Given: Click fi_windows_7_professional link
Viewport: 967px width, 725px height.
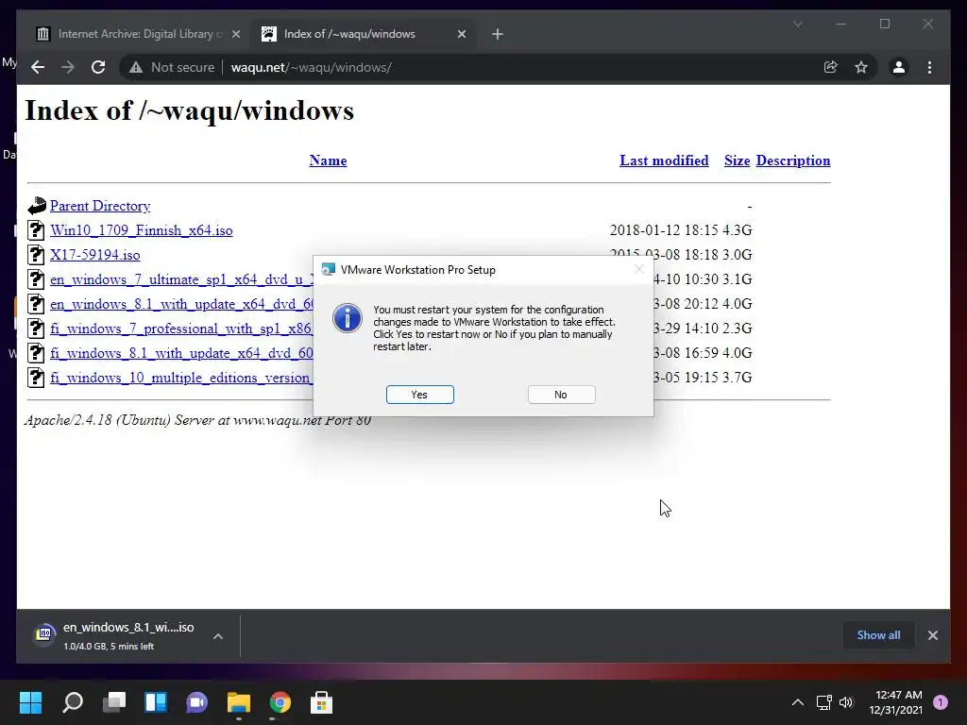Looking at the screenshot, I should tap(181, 329).
